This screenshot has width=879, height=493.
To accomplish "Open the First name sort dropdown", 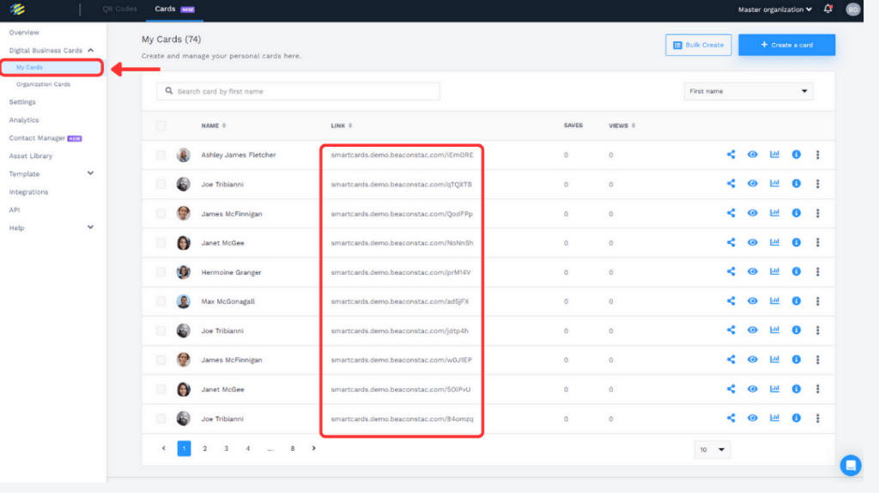I will (749, 91).
